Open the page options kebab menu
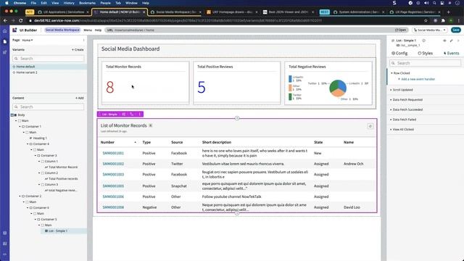 click(x=84, y=40)
